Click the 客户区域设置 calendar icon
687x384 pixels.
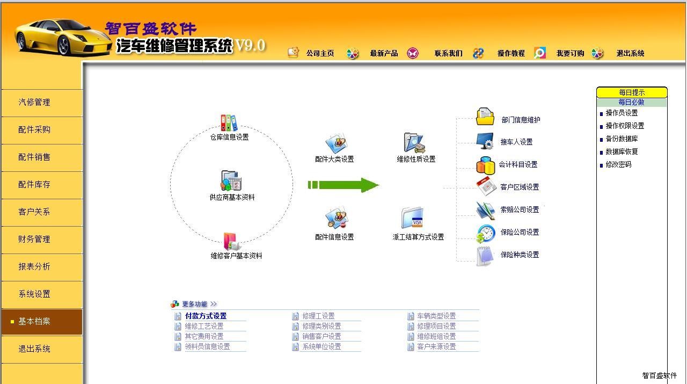pyautogui.click(x=486, y=186)
